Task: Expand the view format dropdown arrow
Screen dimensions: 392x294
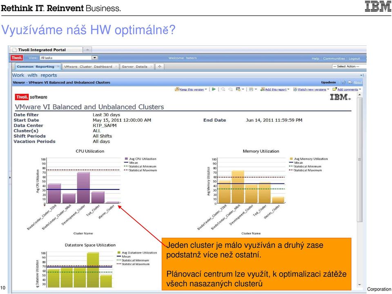Action: point(256,89)
